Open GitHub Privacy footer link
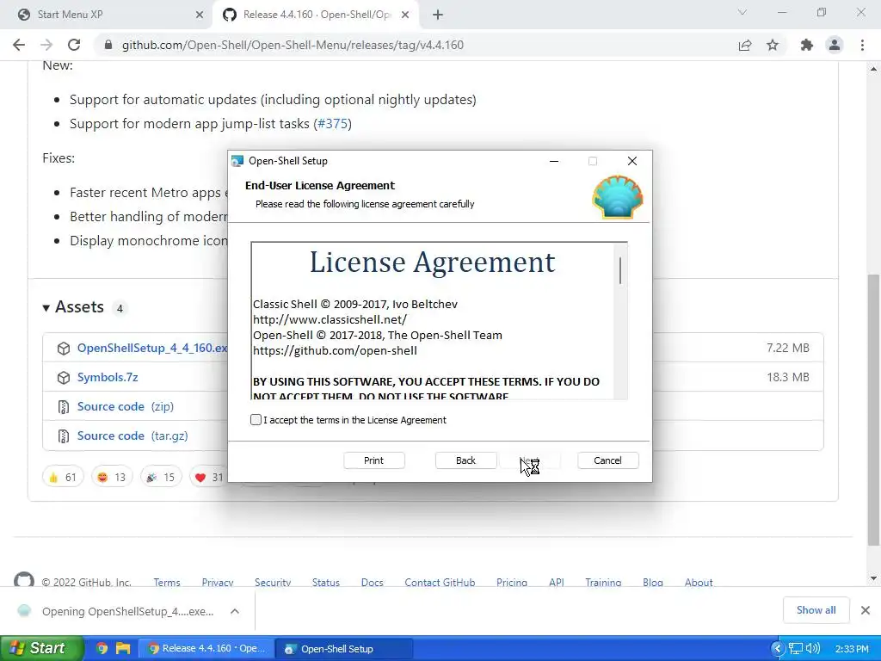The height and width of the screenshot is (661, 881). tap(218, 583)
